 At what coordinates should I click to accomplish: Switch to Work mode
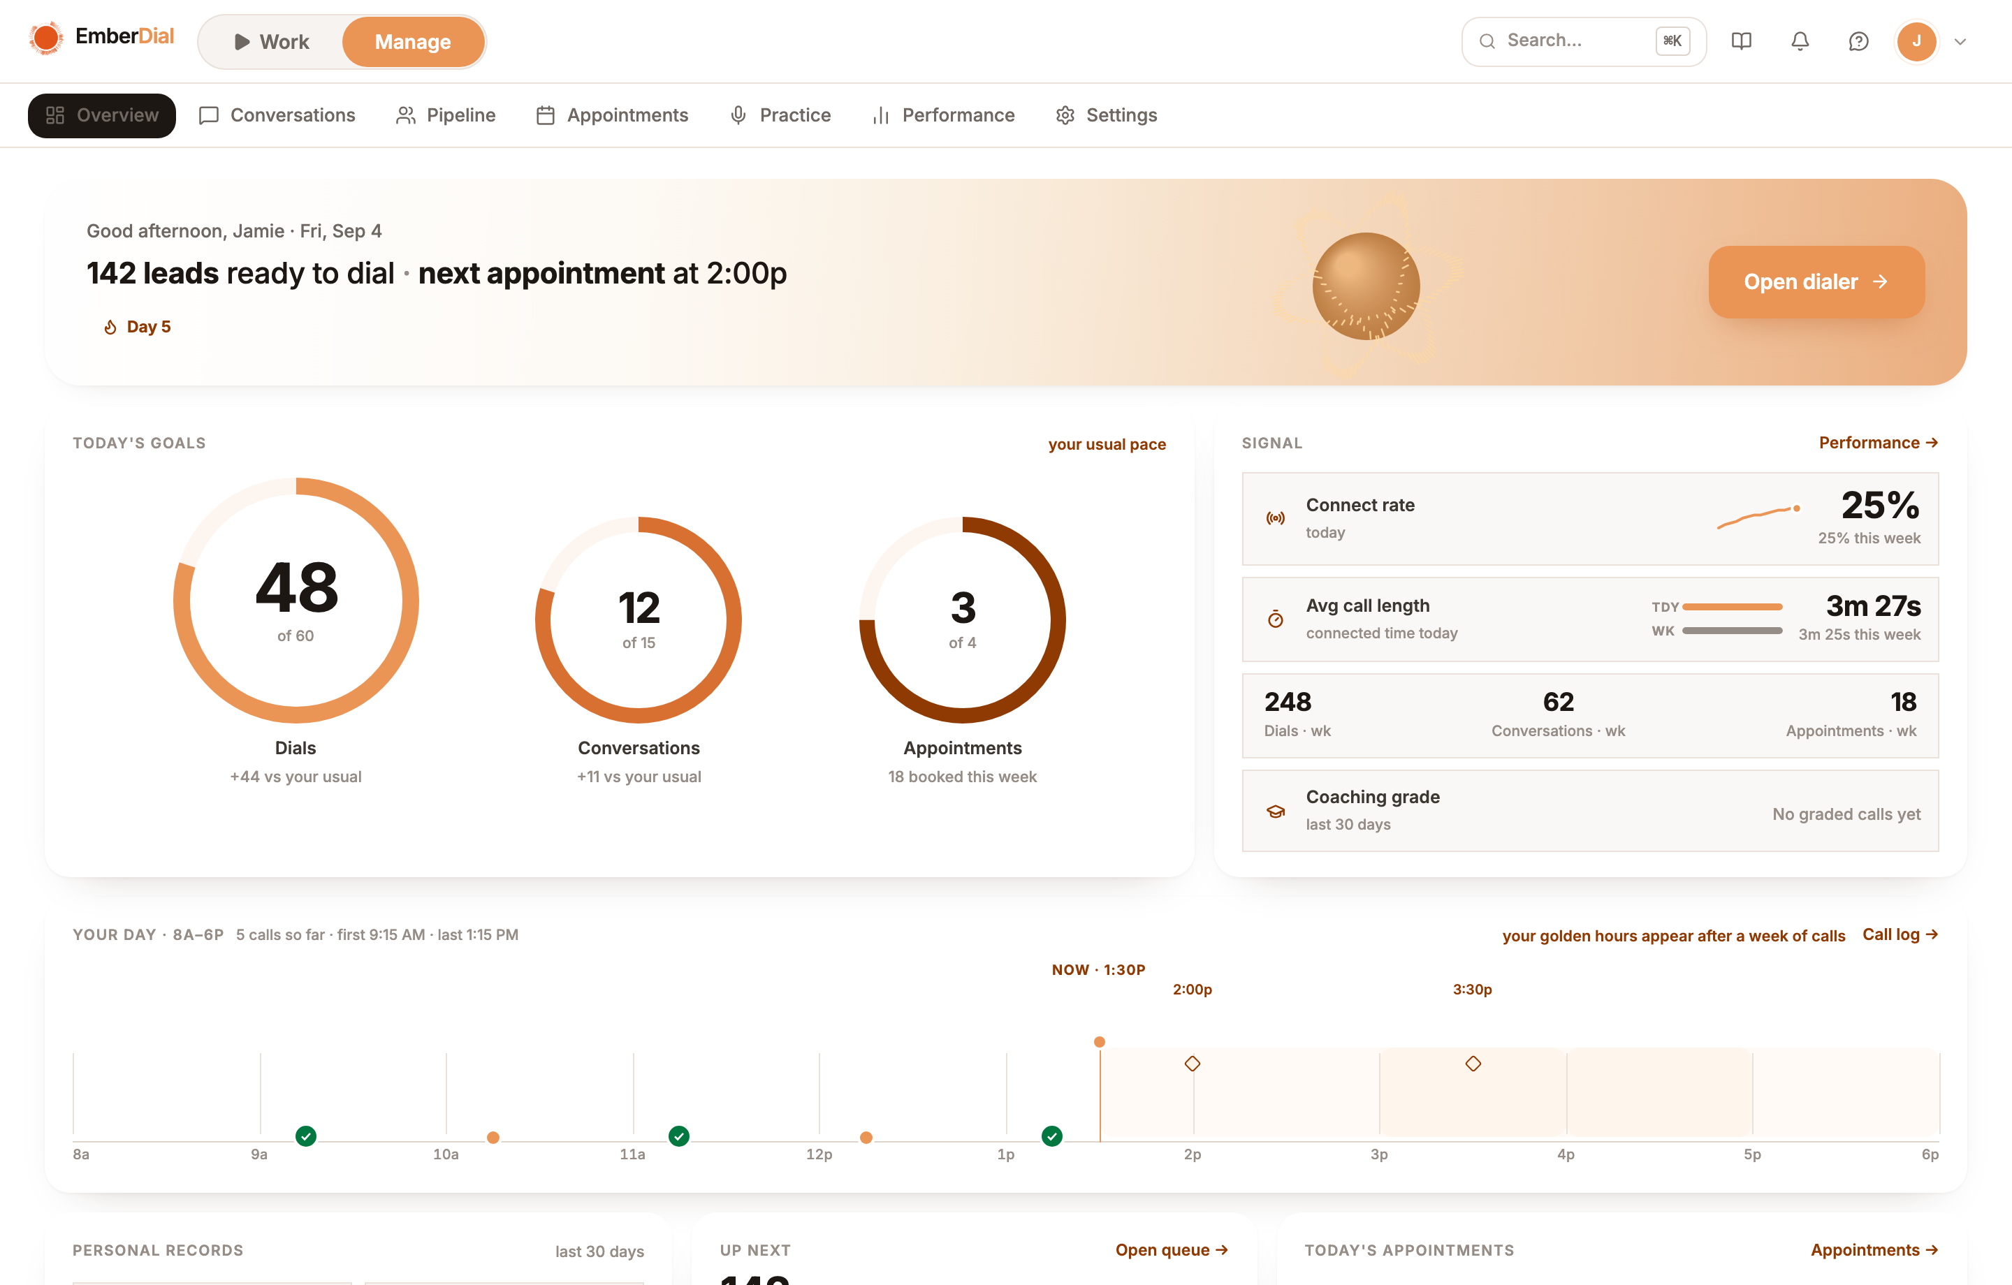pos(272,42)
